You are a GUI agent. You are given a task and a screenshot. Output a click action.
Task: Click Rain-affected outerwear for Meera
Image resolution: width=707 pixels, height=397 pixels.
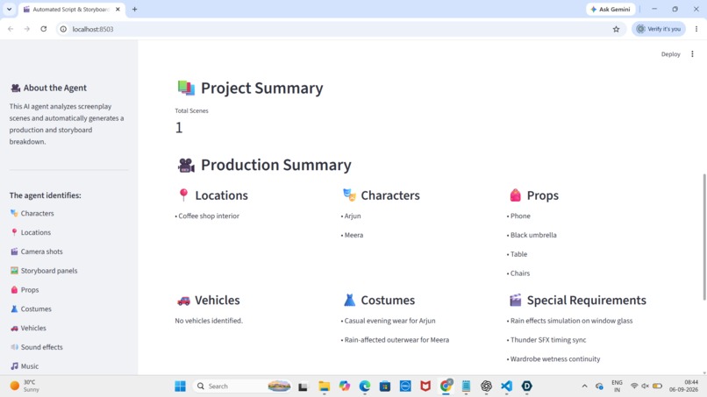395,340
